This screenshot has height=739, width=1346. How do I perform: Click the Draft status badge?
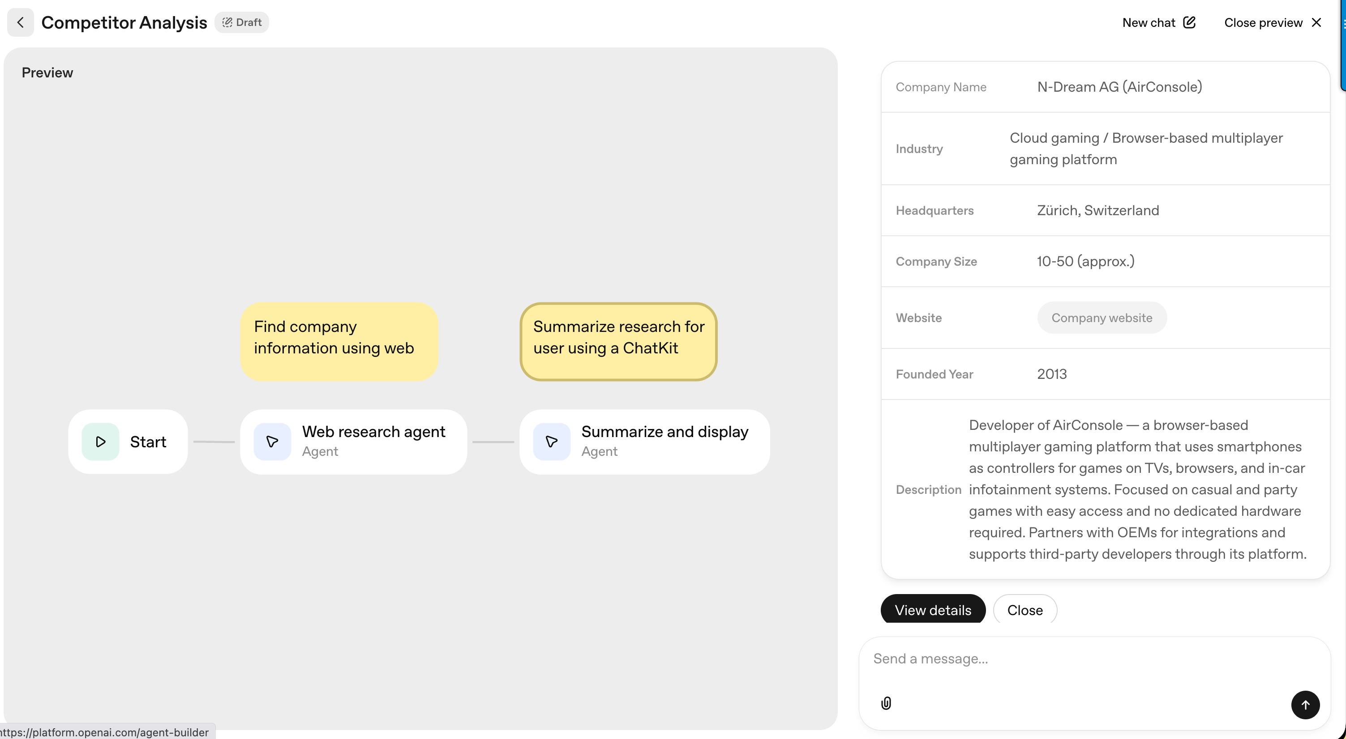click(x=242, y=22)
